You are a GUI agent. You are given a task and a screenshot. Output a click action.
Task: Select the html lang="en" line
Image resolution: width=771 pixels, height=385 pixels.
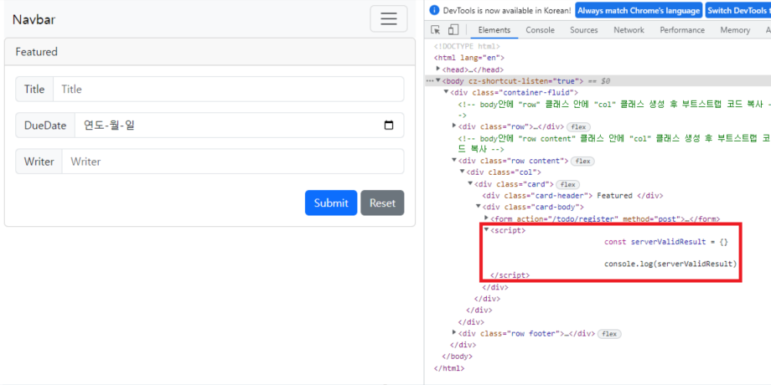pyautogui.click(x=469, y=58)
